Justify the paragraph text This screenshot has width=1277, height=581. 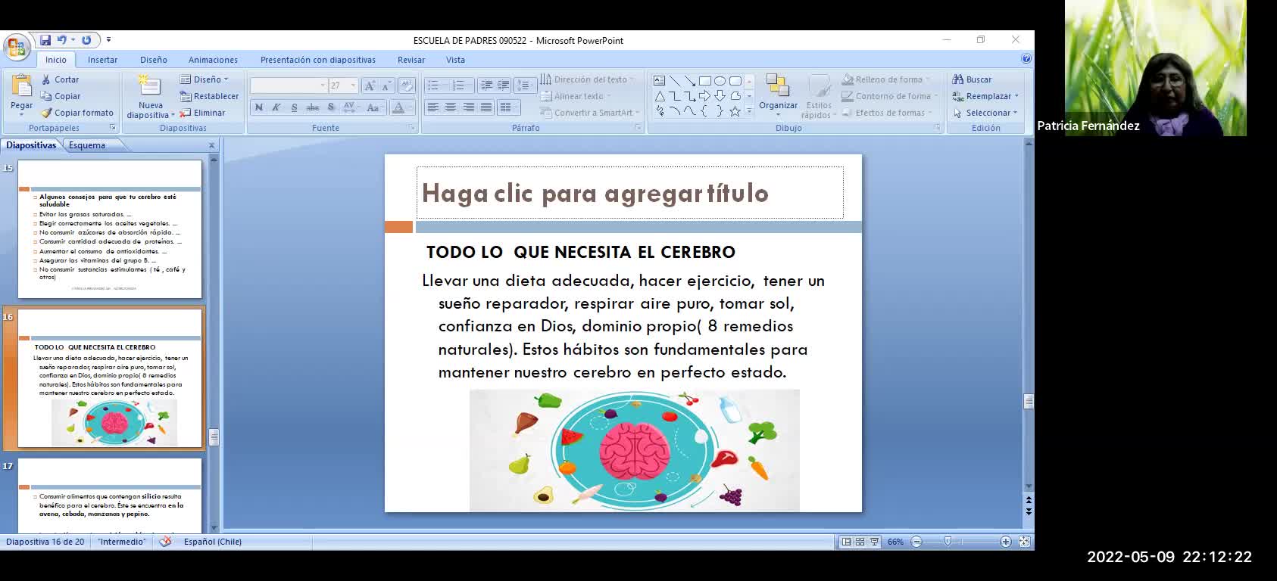486,107
